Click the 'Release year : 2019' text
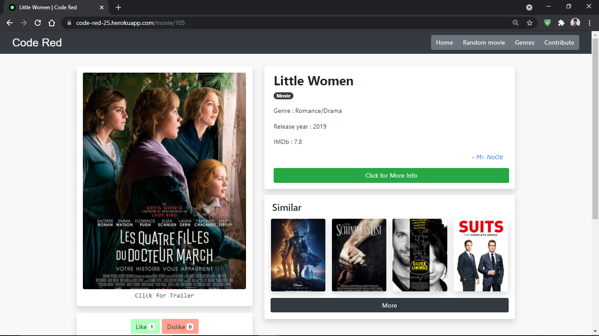The width and height of the screenshot is (599, 336). pyautogui.click(x=300, y=126)
